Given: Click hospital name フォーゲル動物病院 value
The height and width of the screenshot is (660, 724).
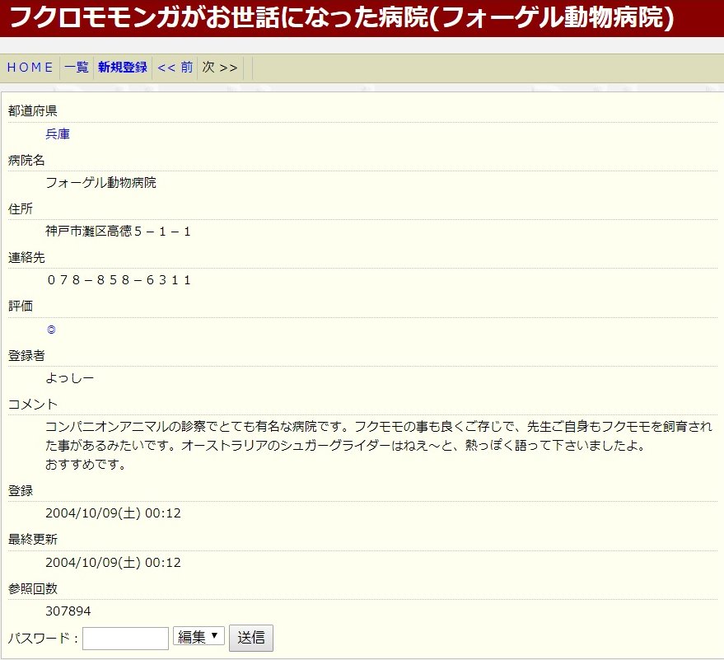Looking at the screenshot, I should [100, 183].
